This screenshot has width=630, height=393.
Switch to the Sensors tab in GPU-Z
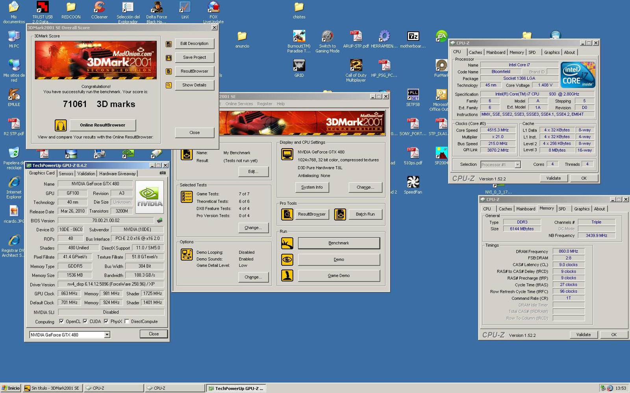(66, 174)
